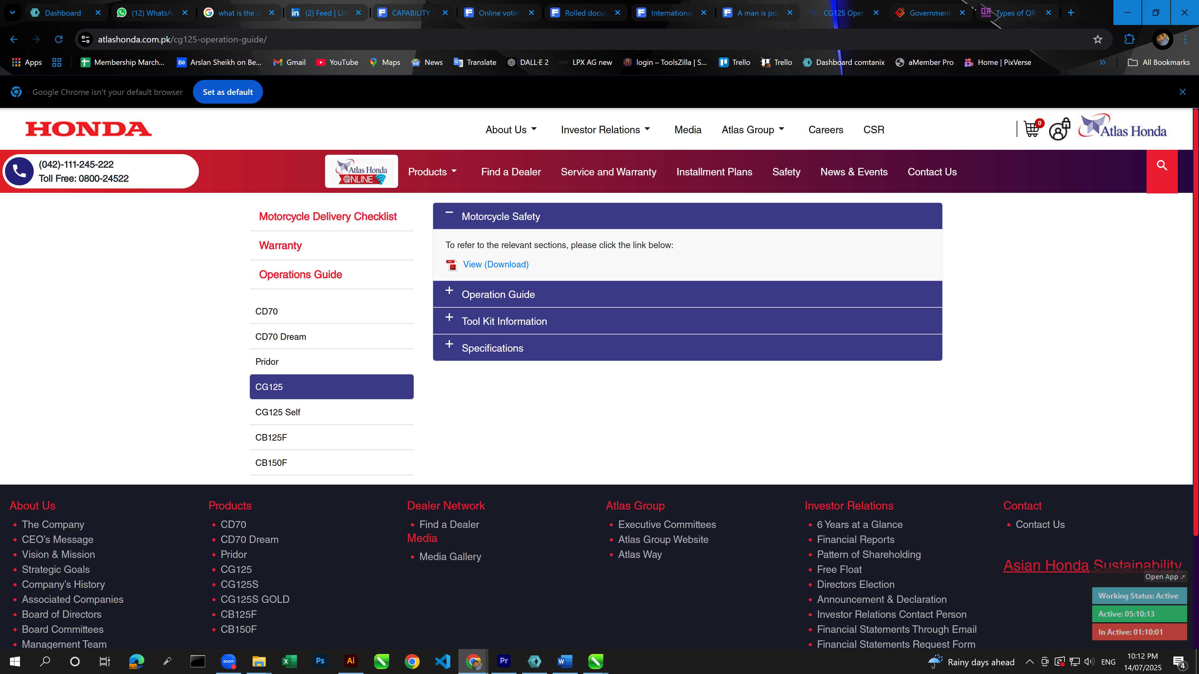Open the News & Events menu item
Viewport: 1199px width, 674px height.
(854, 172)
